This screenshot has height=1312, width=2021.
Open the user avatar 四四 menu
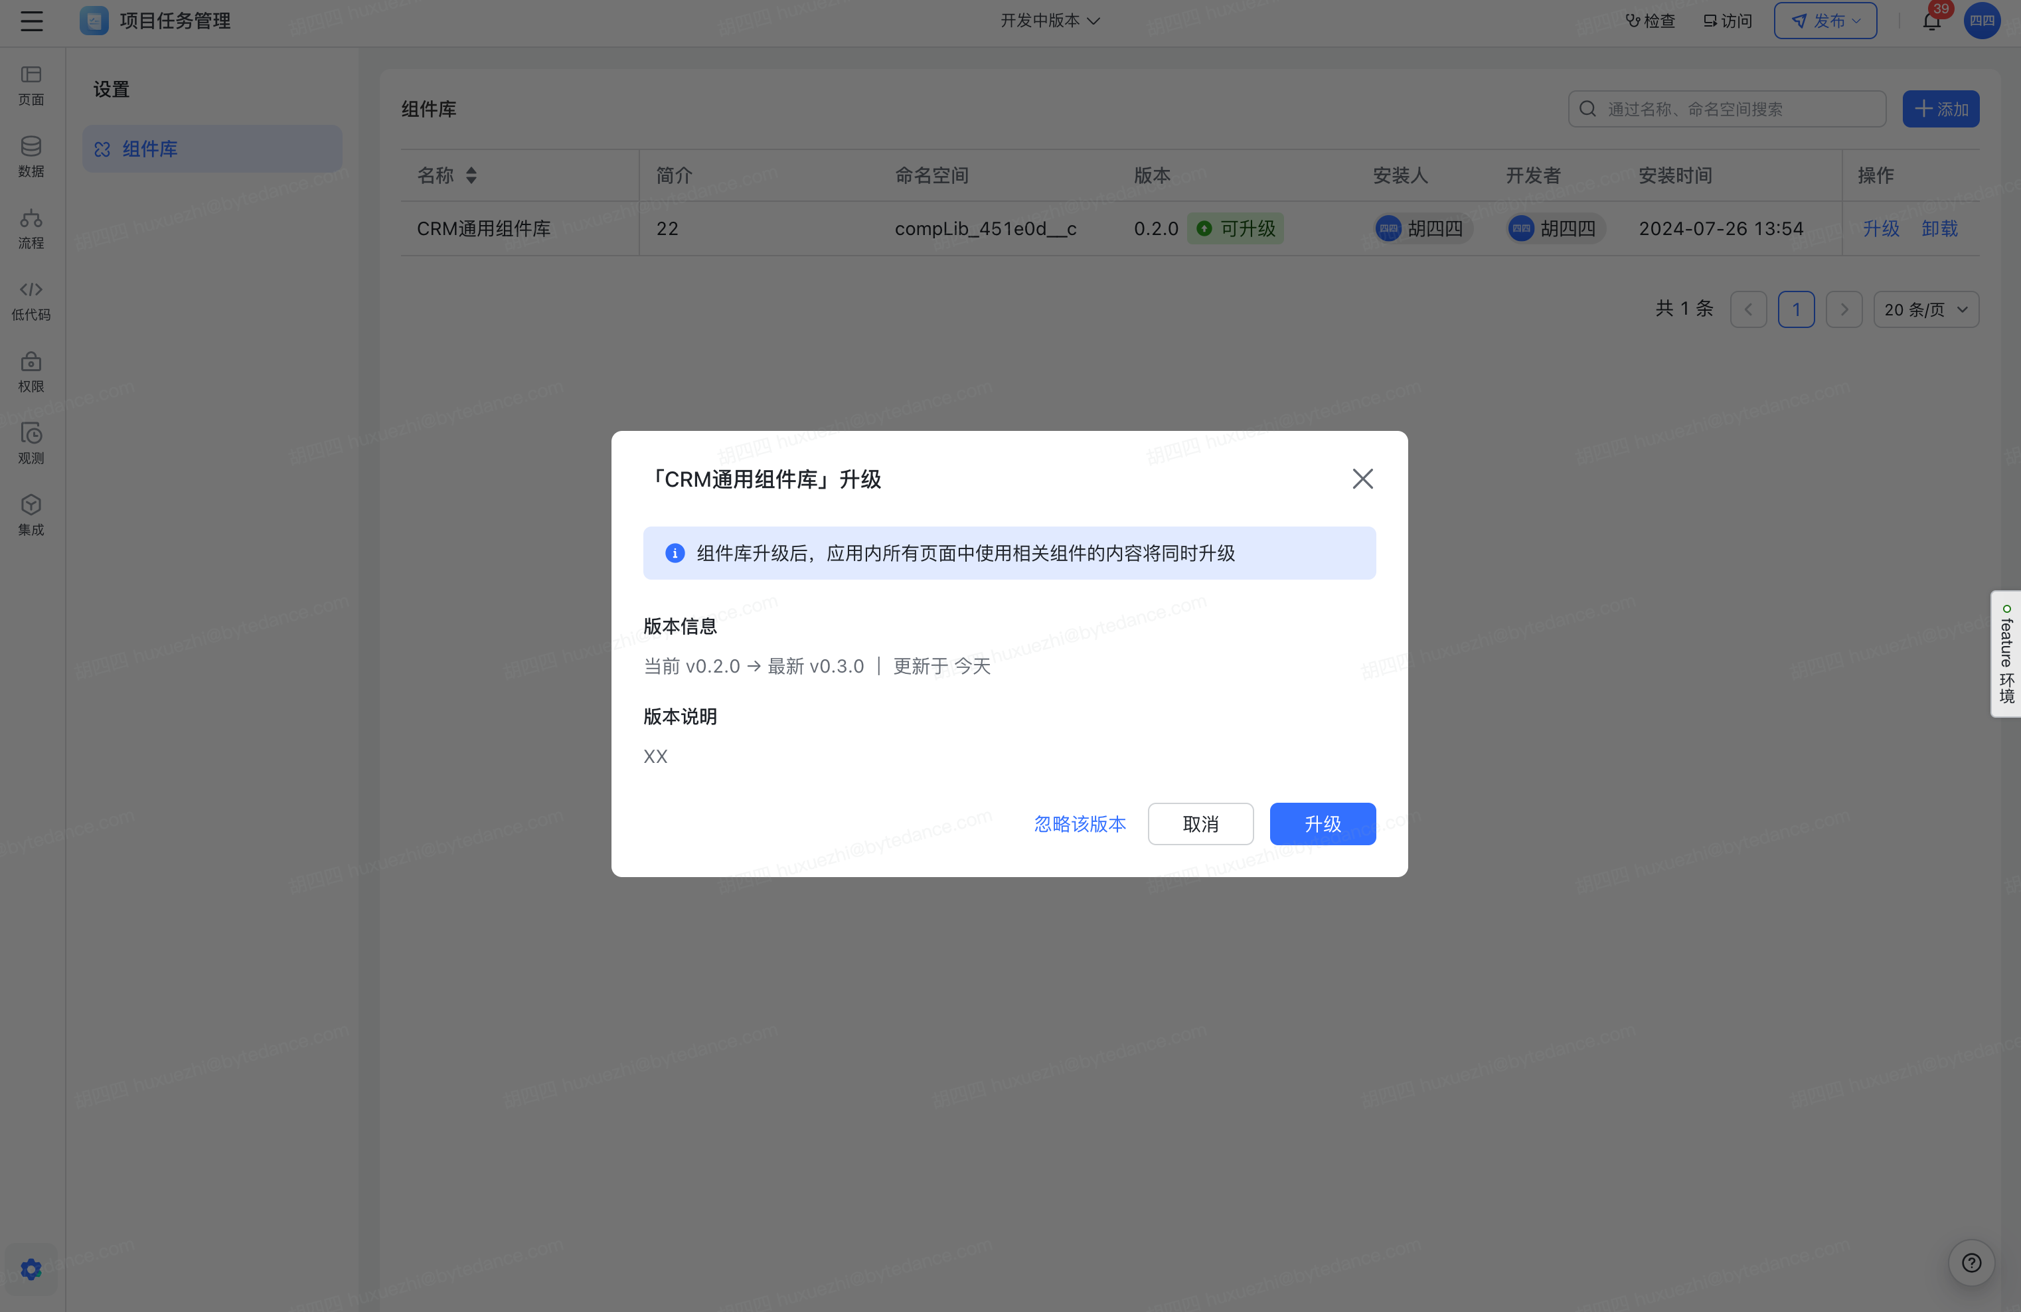[x=1982, y=21]
